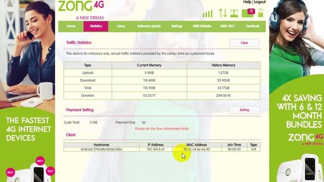Click the Download row label
324x182 pixels.
pyautogui.click(x=88, y=80)
